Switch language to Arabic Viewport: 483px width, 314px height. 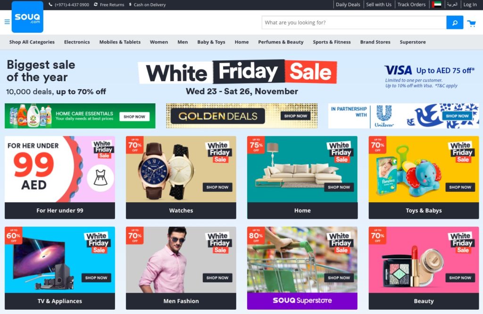click(452, 4)
